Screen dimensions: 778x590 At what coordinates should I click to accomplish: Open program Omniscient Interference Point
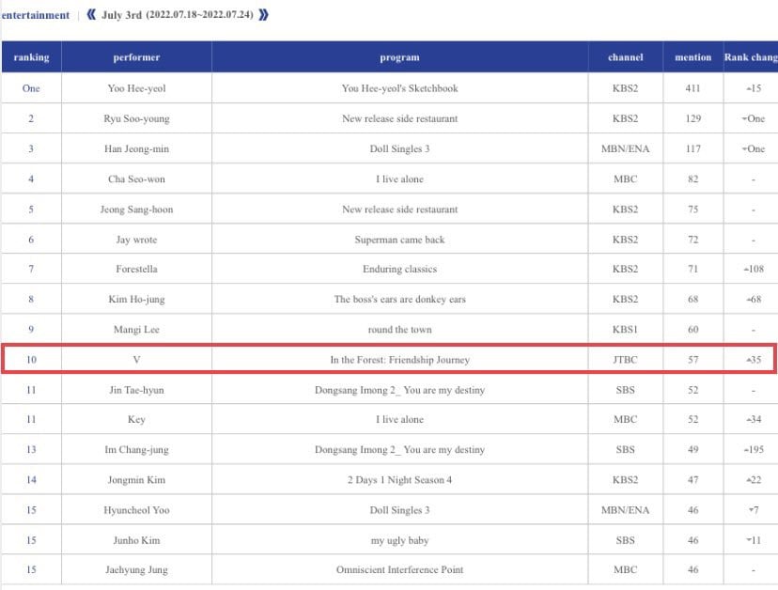(400, 569)
